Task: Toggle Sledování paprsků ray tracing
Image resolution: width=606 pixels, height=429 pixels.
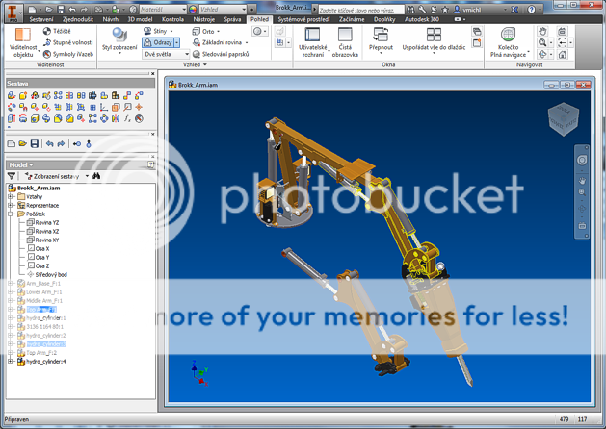Action: pos(221,54)
